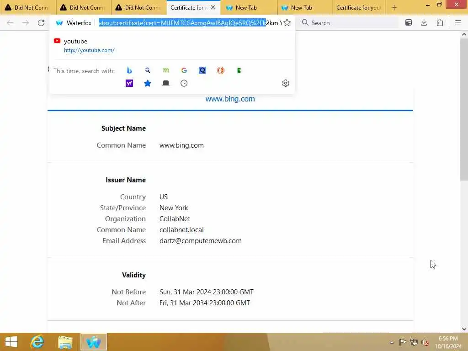Search this time with DuckDuckGo
This screenshot has height=351, width=468.
[221, 70]
